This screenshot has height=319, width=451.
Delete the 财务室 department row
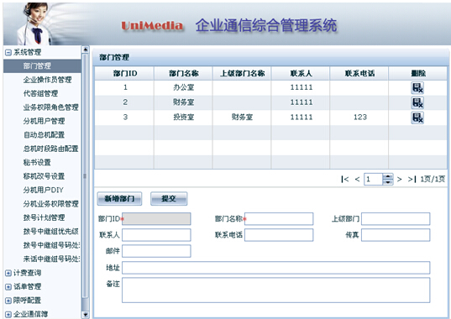click(417, 102)
